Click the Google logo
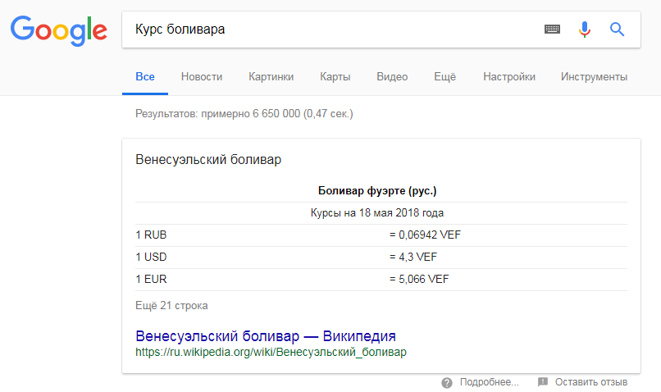This screenshot has width=661, height=392. tap(58, 31)
